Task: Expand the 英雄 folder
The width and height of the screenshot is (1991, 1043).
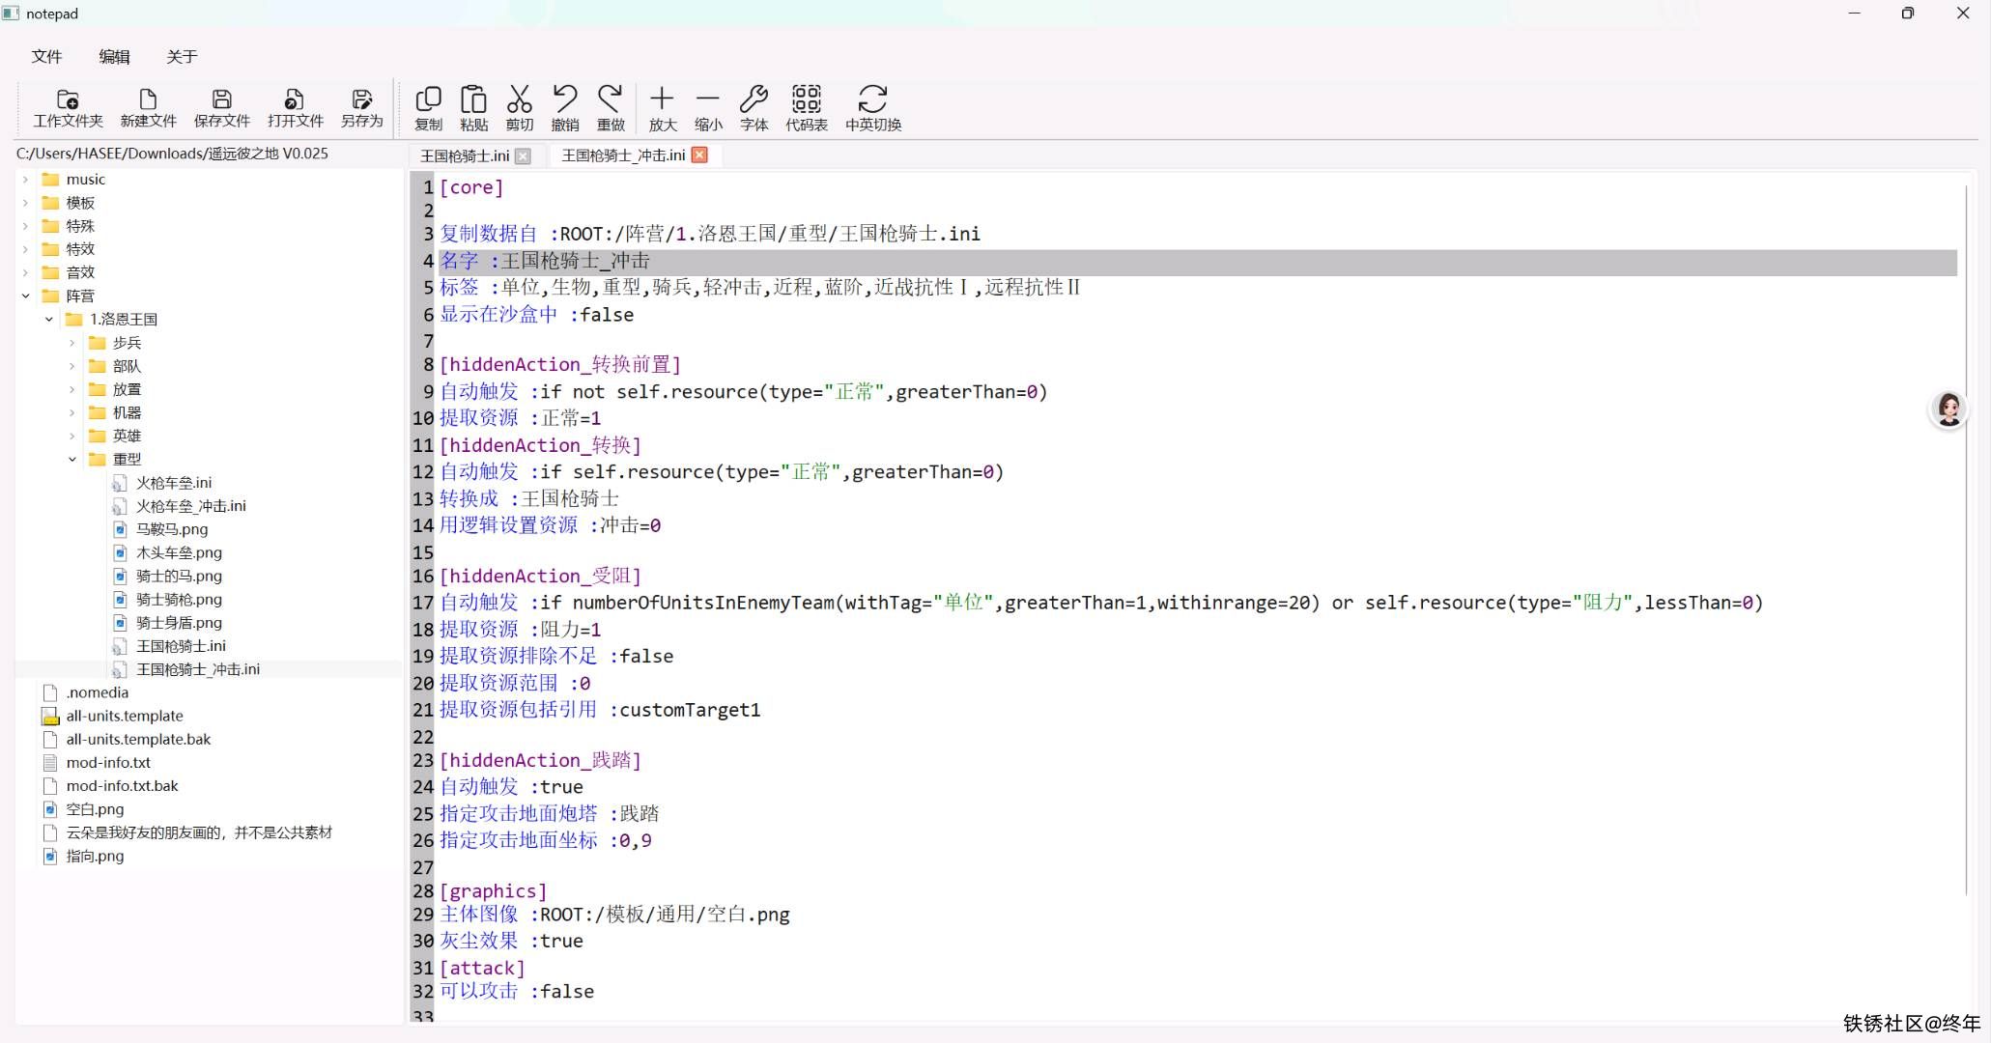Action: [72, 437]
